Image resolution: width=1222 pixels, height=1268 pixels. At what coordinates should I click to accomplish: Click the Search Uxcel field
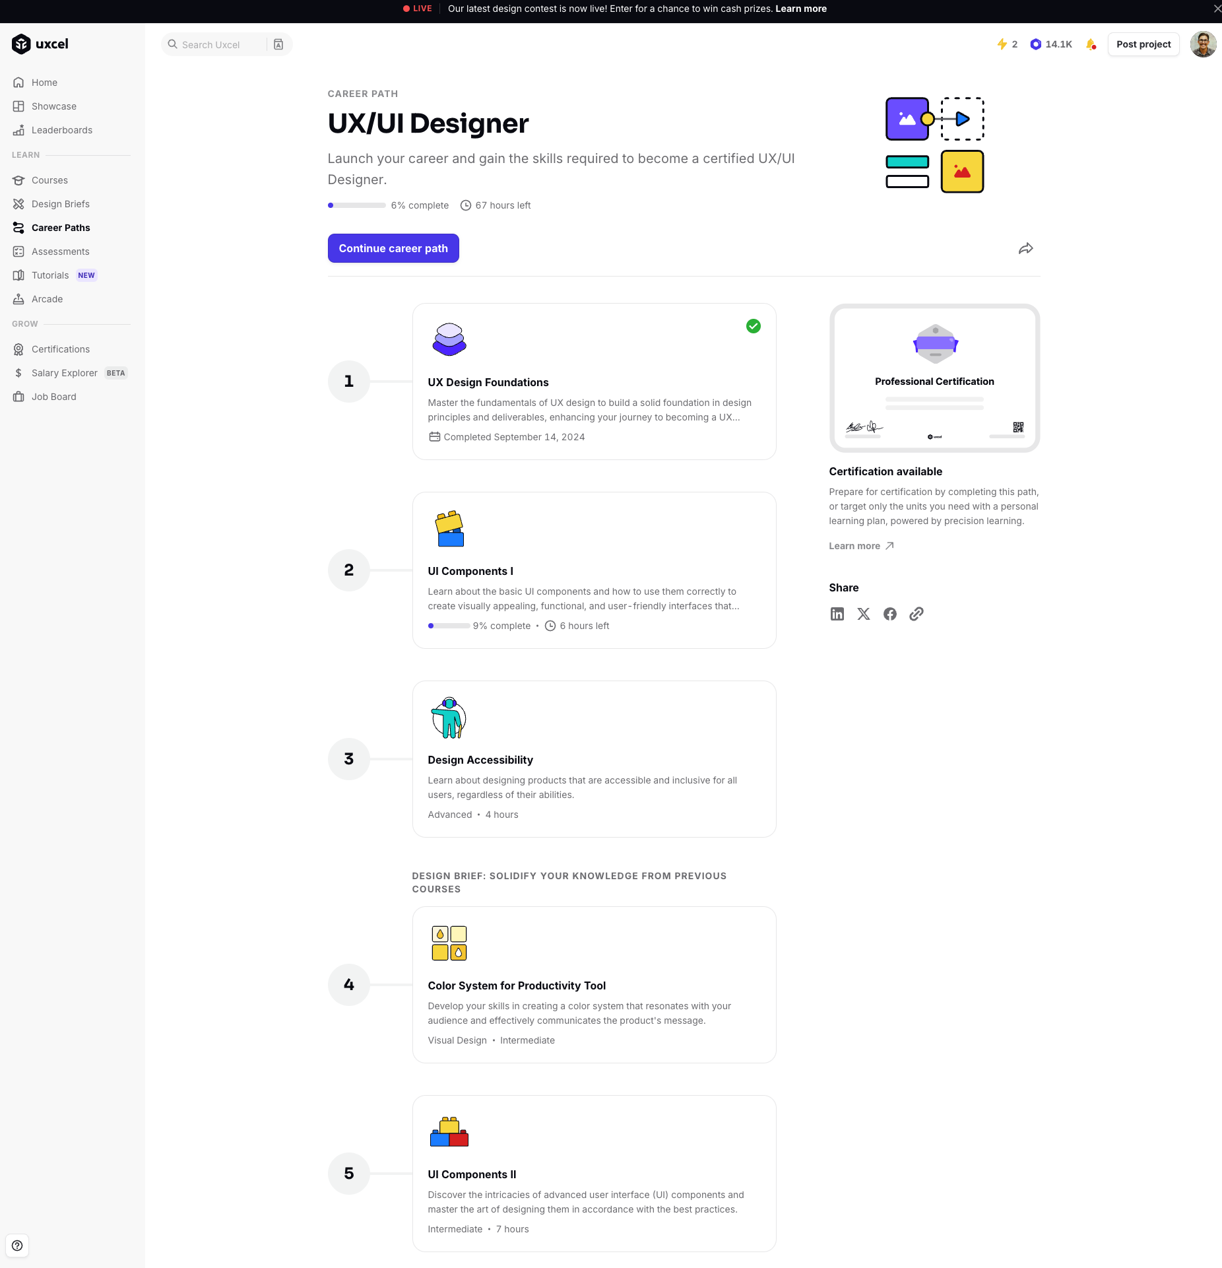218,44
